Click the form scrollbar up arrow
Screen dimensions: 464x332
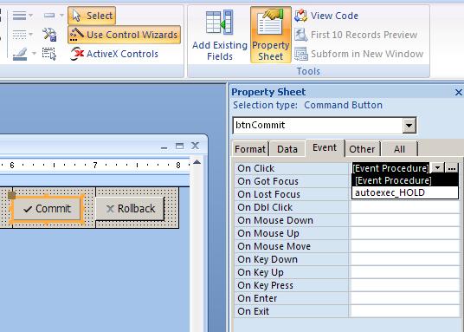click(197, 162)
